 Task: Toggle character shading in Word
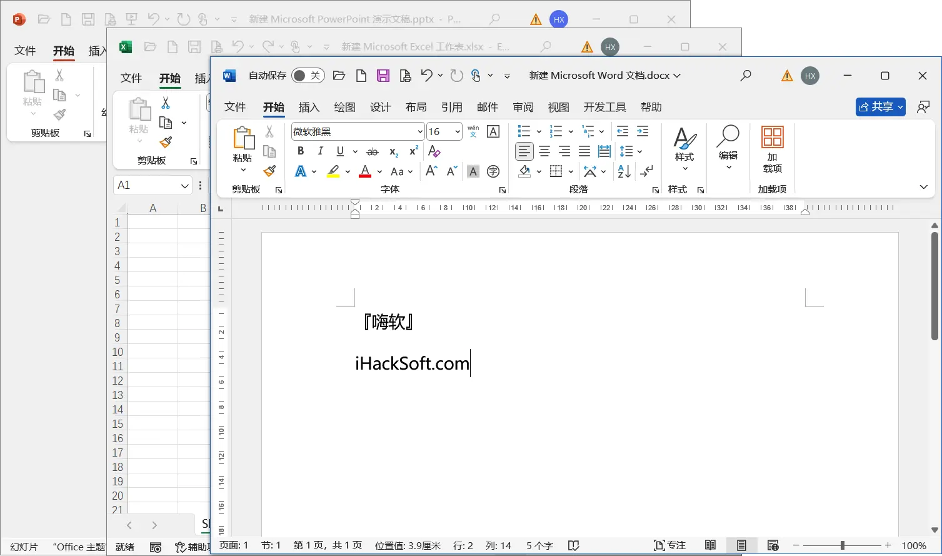click(473, 171)
